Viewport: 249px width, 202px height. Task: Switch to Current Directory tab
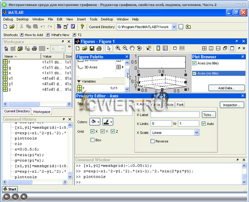click(x=17, y=111)
